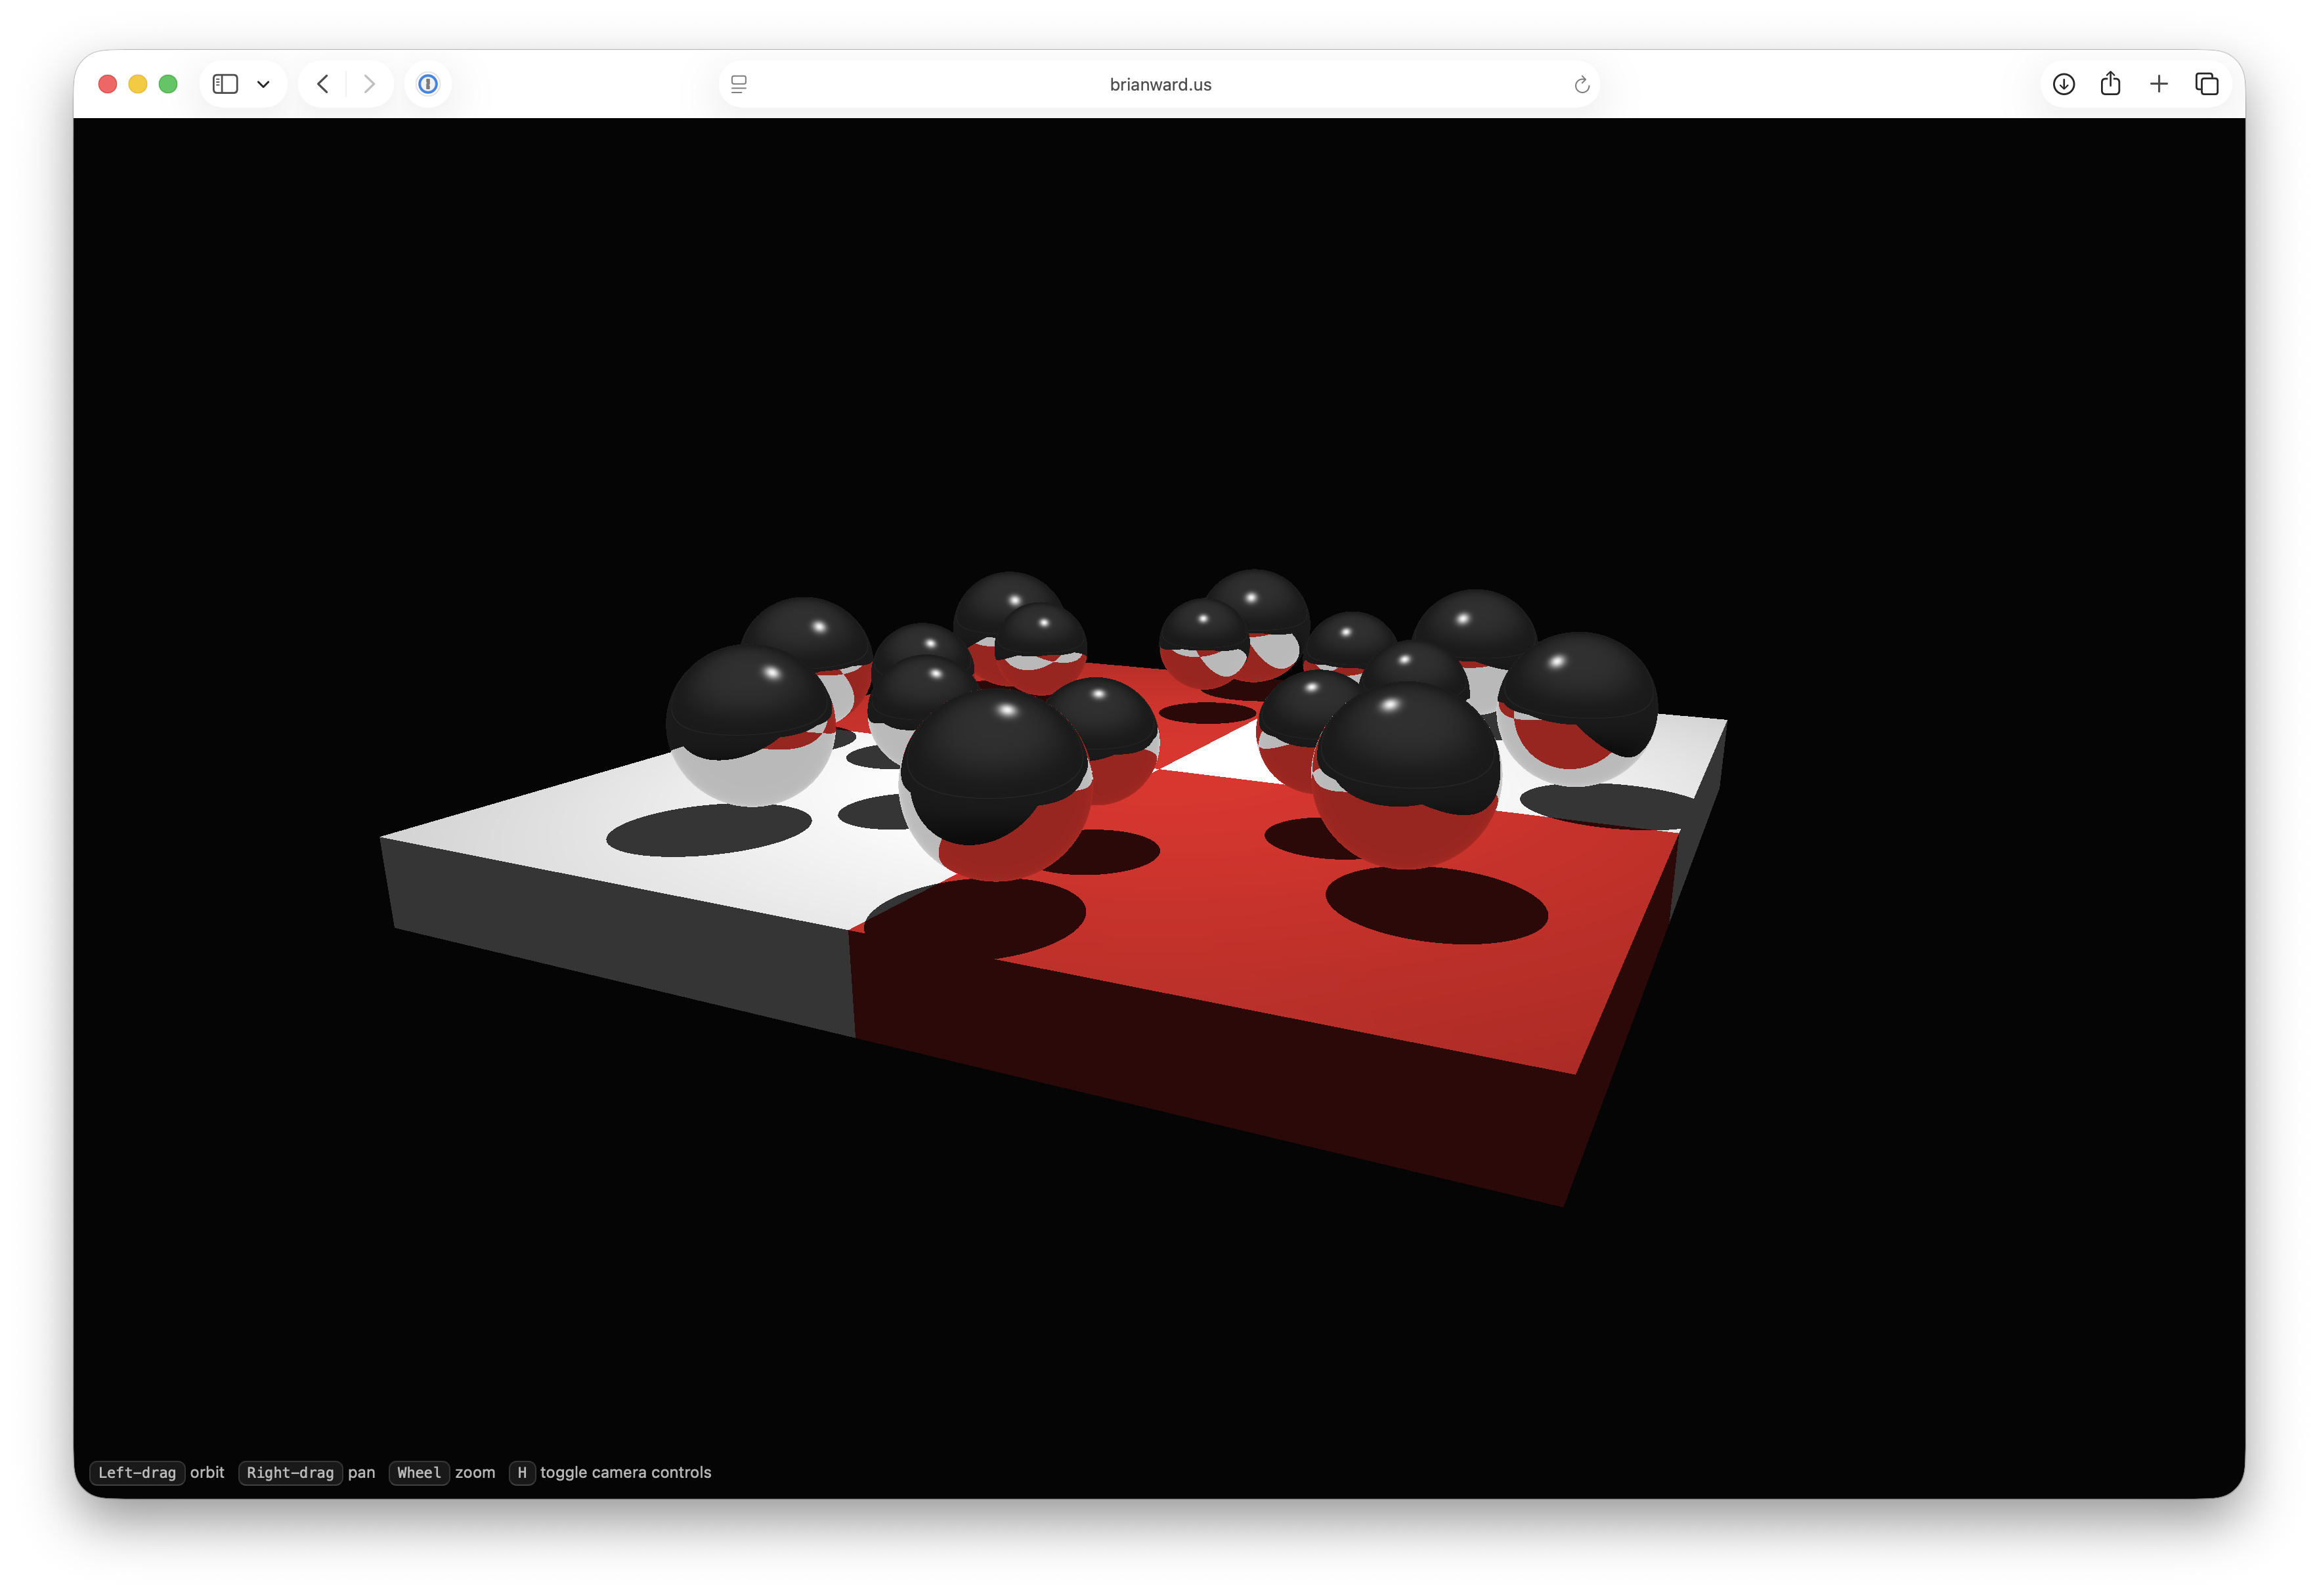Show downloads via the download icon
The height and width of the screenshot is (1596, 2319).
click(x=2063, y=84)
